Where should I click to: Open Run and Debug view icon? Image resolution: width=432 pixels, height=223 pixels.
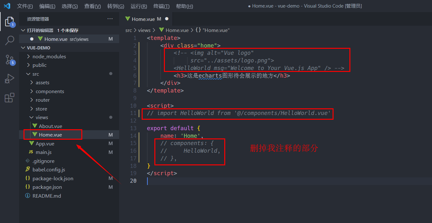[x=10, y=79]
